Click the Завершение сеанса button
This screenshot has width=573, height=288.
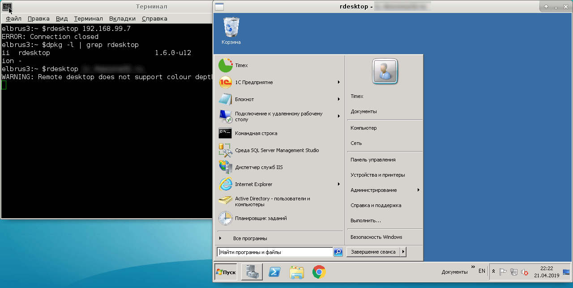tap(373, 252)
